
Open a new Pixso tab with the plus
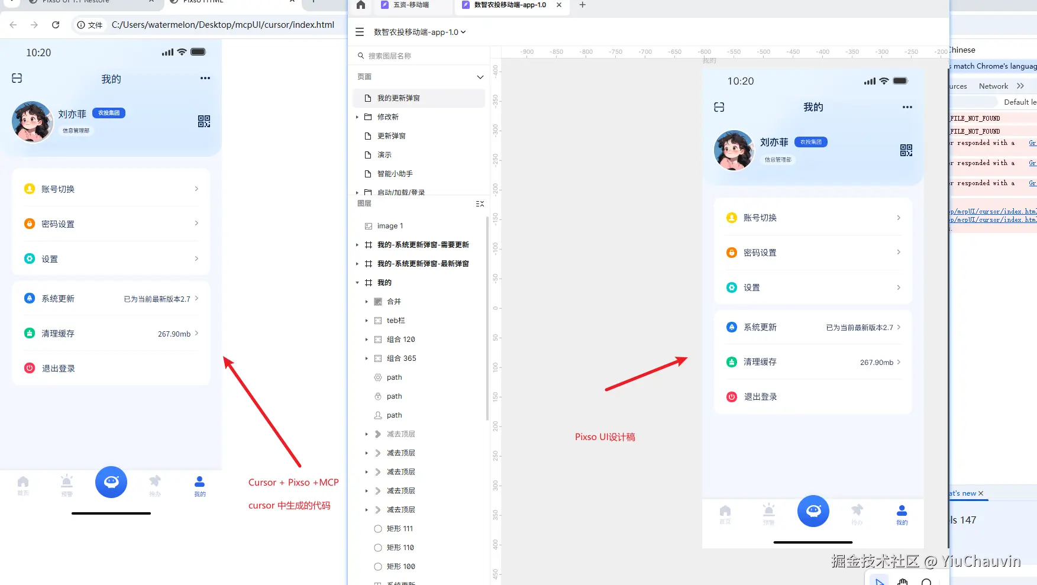click(x=583, y=5)
